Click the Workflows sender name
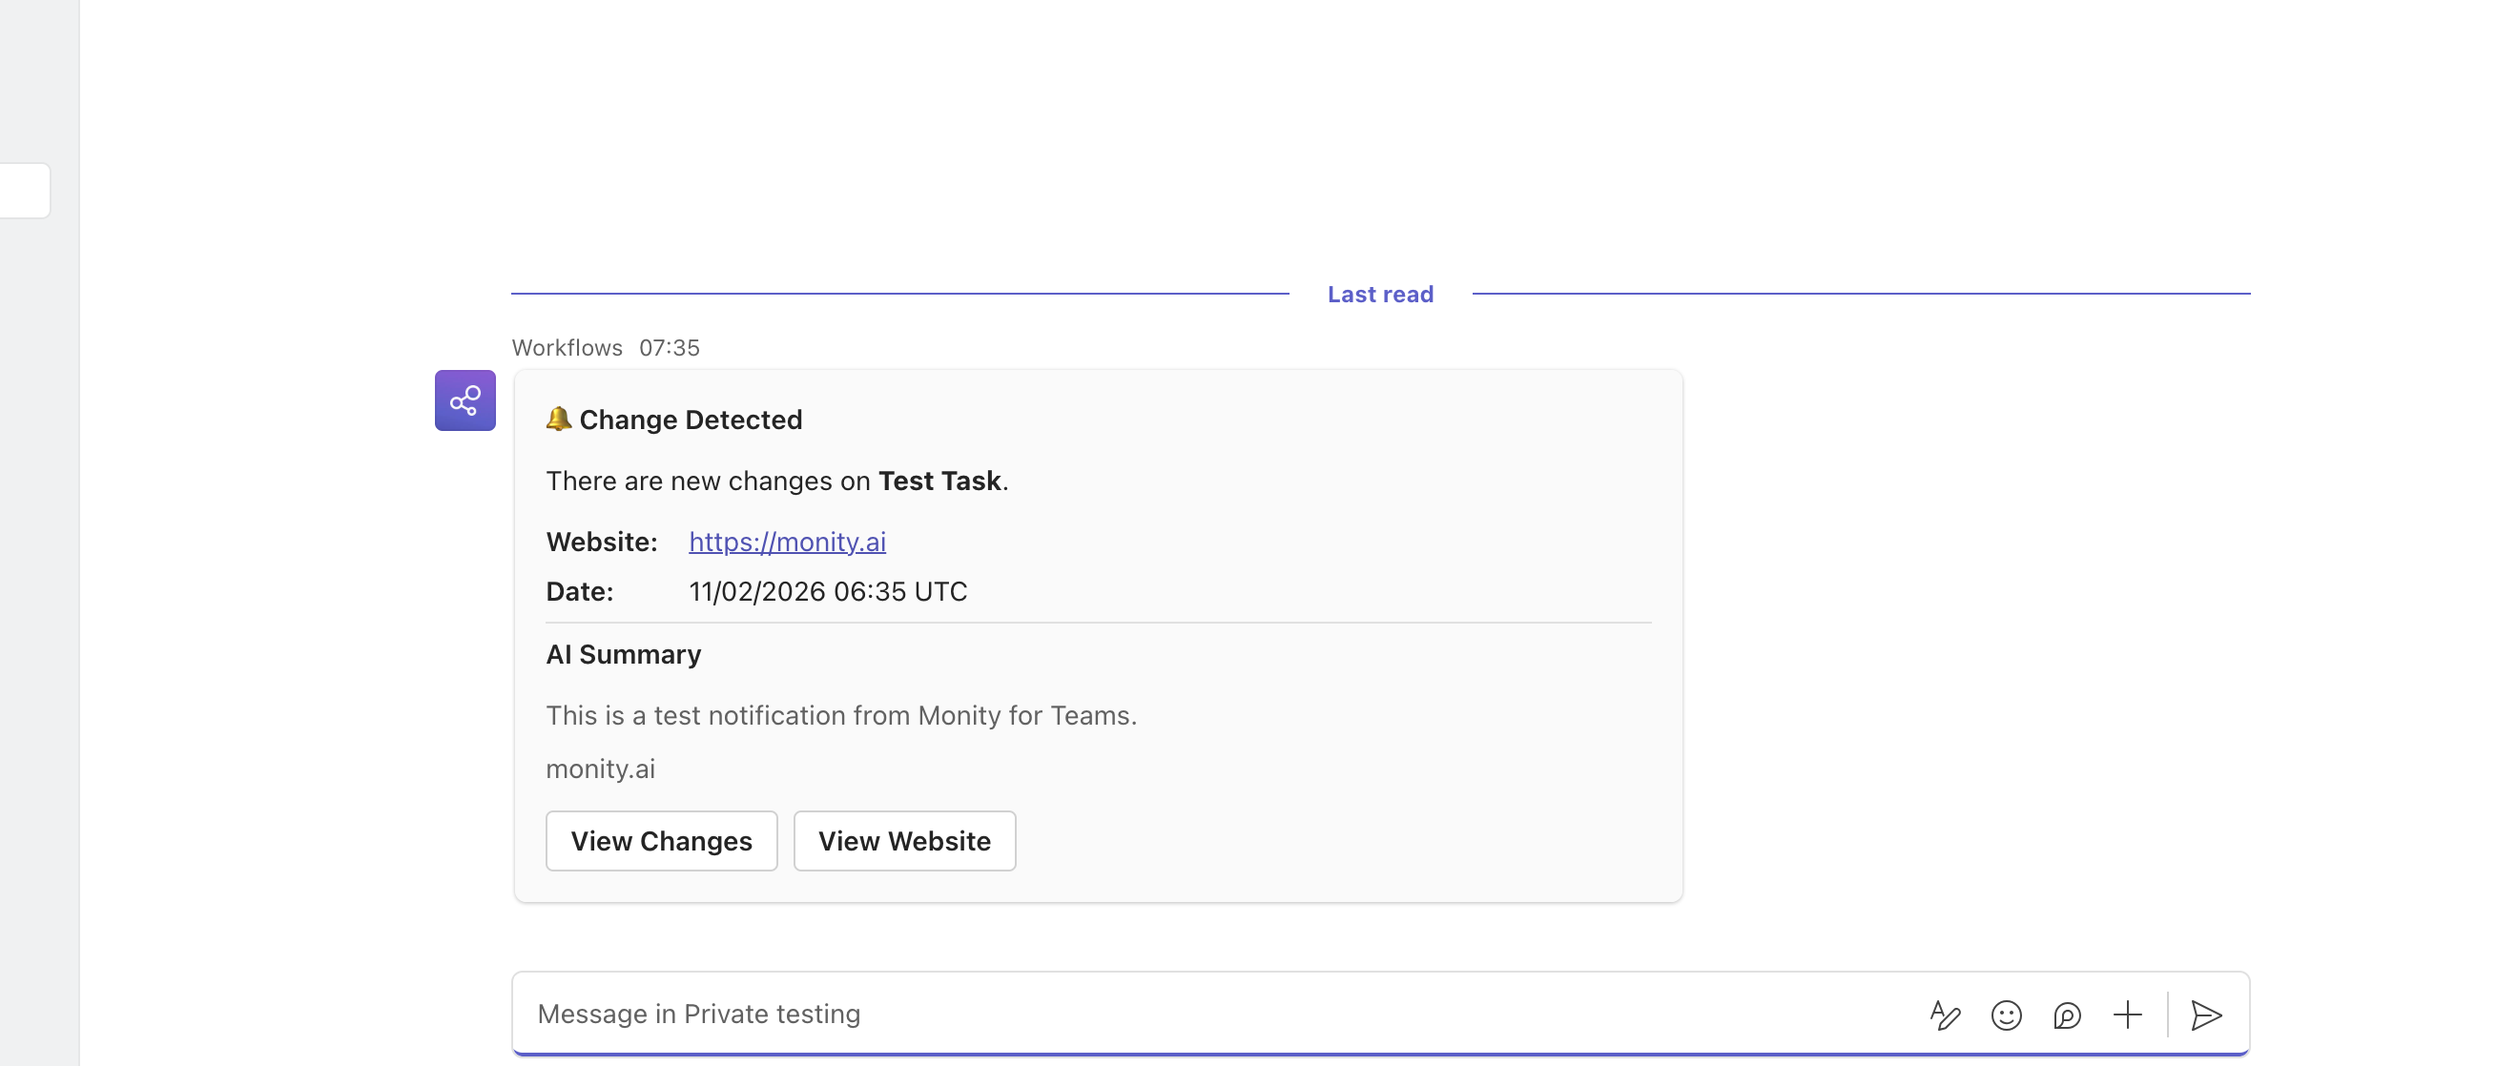Image resolution: width=2497 pixels, height=1066 pixels. point(567,347)
